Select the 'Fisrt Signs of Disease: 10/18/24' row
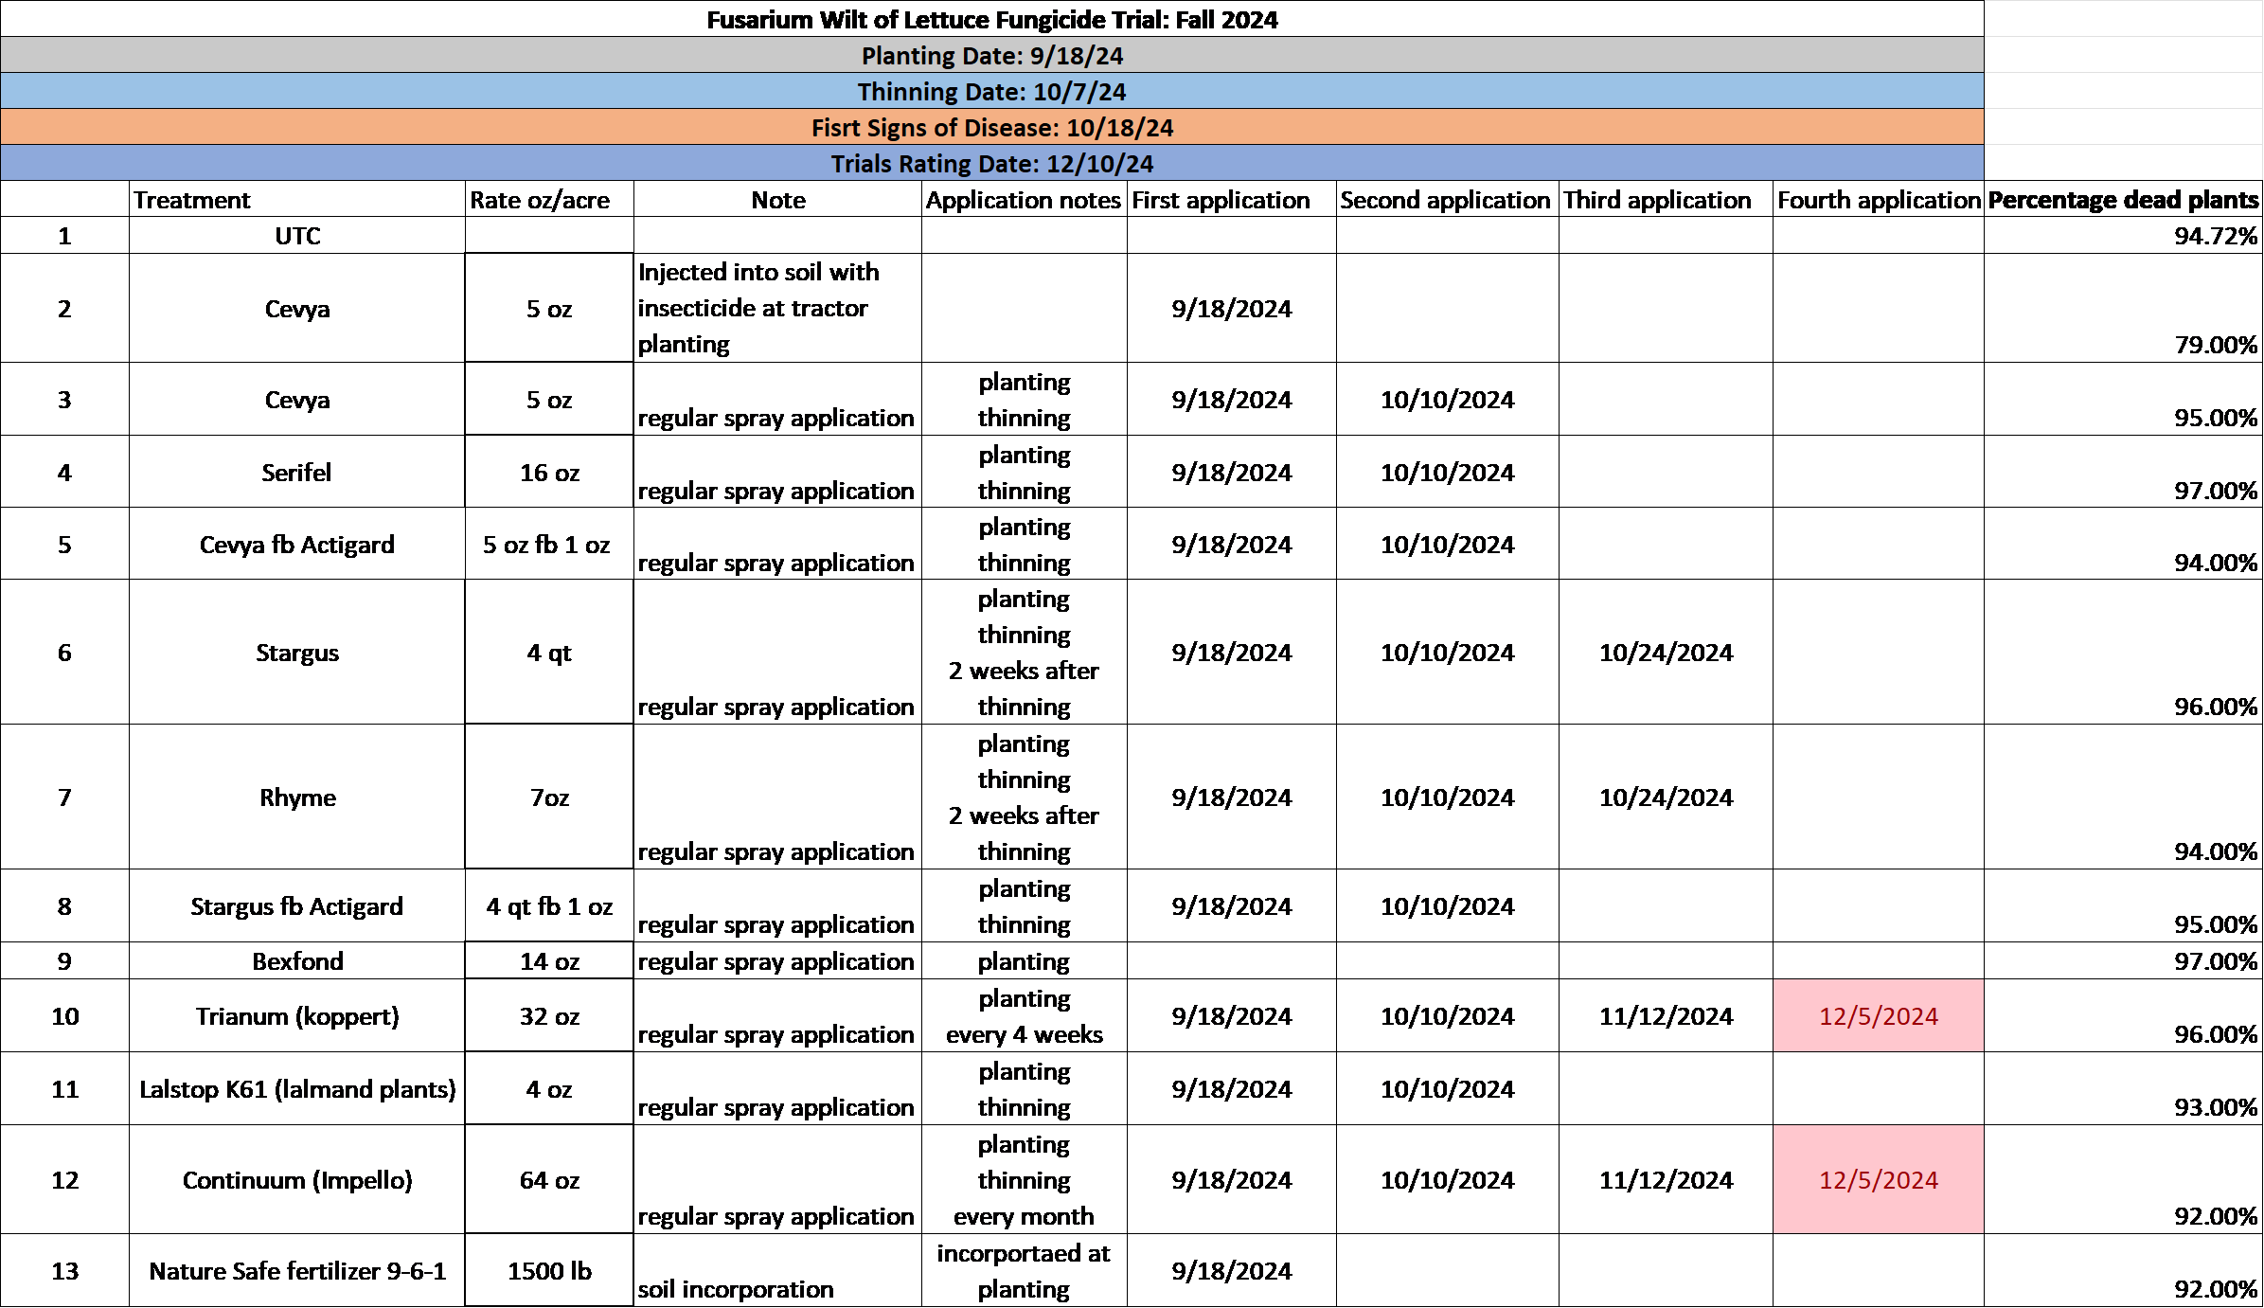The image size is (2264, 1308). [x=991, y=127]
